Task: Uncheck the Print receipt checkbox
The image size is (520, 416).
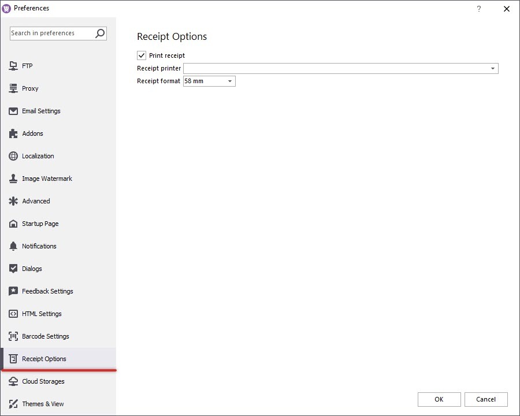Action: (142, 55)
